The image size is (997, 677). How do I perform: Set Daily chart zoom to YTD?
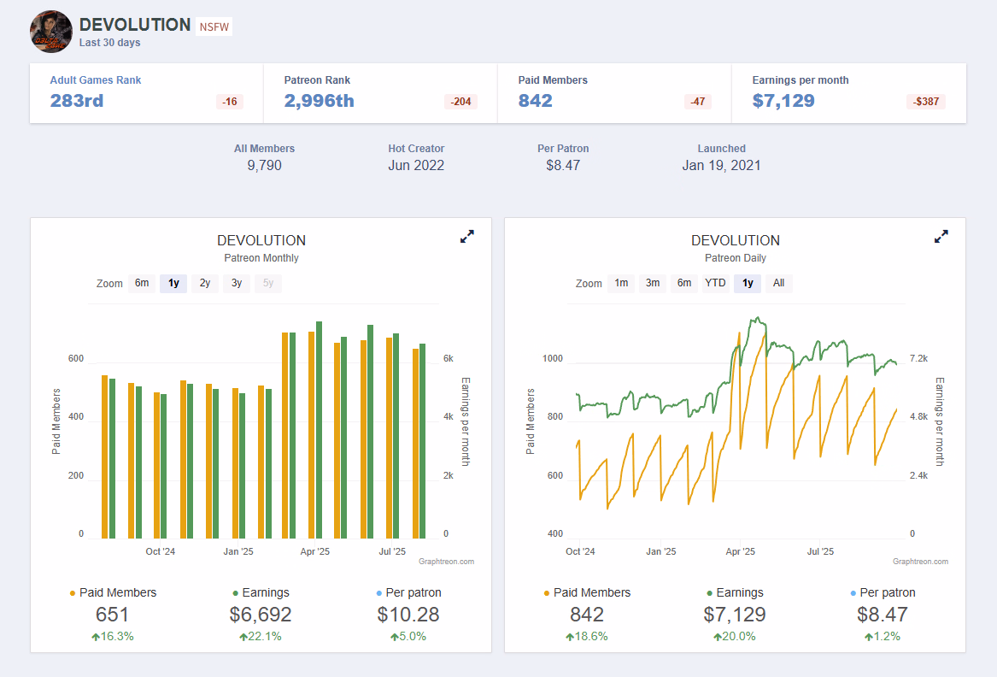tap(715, 283)
